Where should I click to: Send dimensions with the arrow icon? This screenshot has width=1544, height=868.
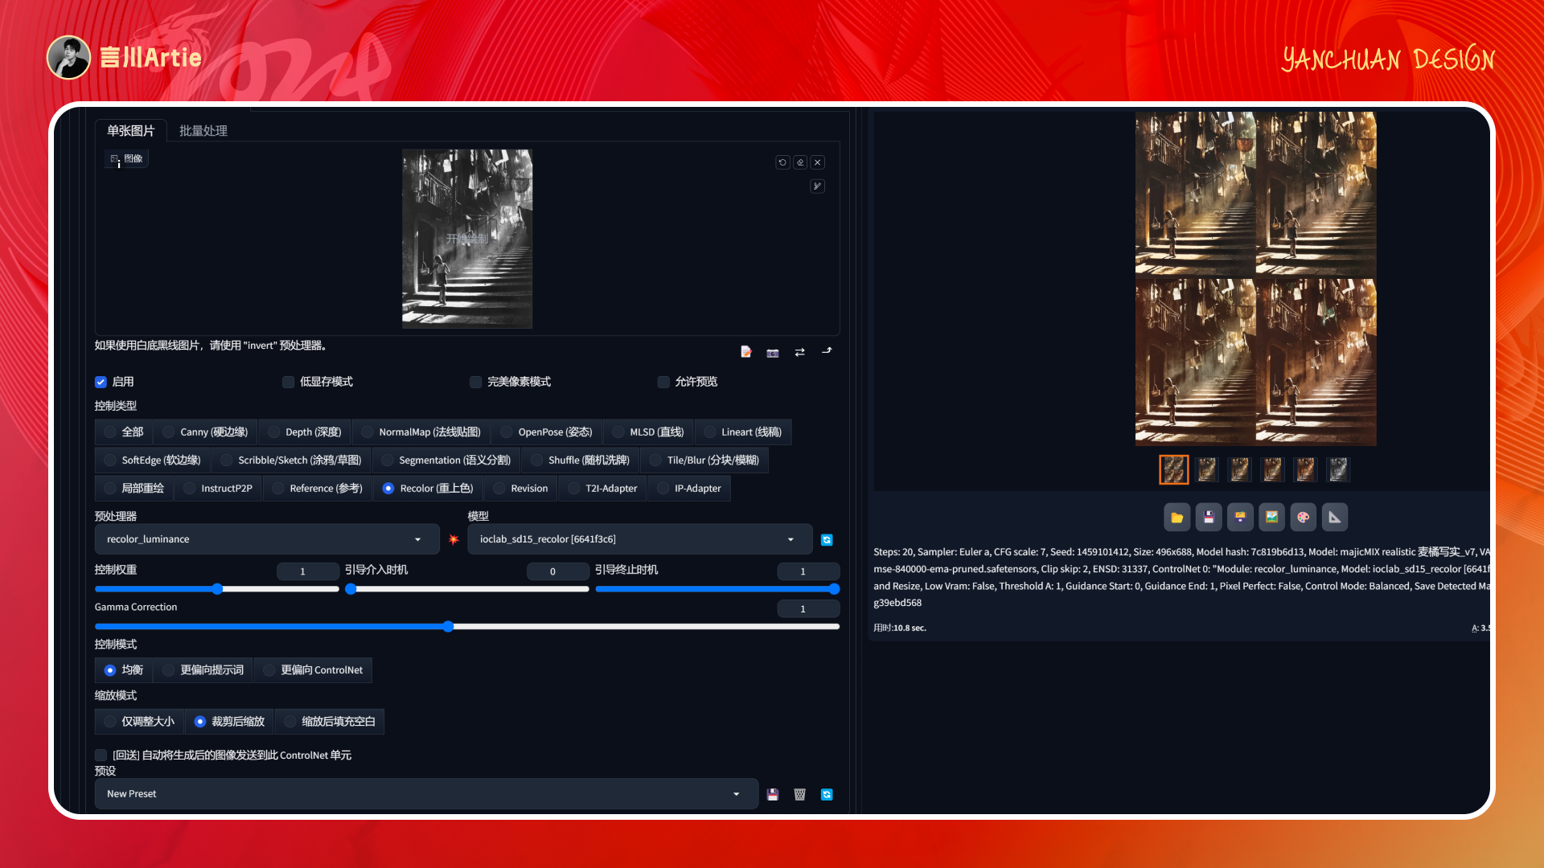point(827,352)
